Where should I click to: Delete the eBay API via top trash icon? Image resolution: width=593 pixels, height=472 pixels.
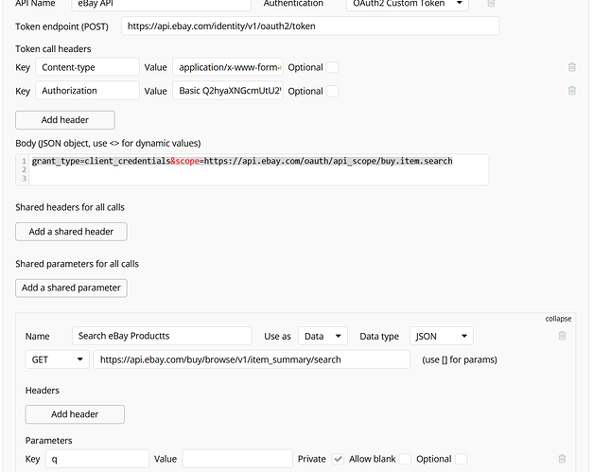pyautogui.click(x=491, y=3)
